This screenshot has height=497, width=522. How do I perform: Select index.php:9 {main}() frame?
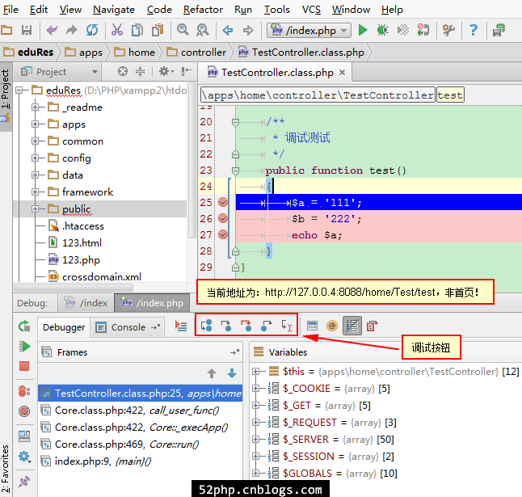(x=140, y=461)
